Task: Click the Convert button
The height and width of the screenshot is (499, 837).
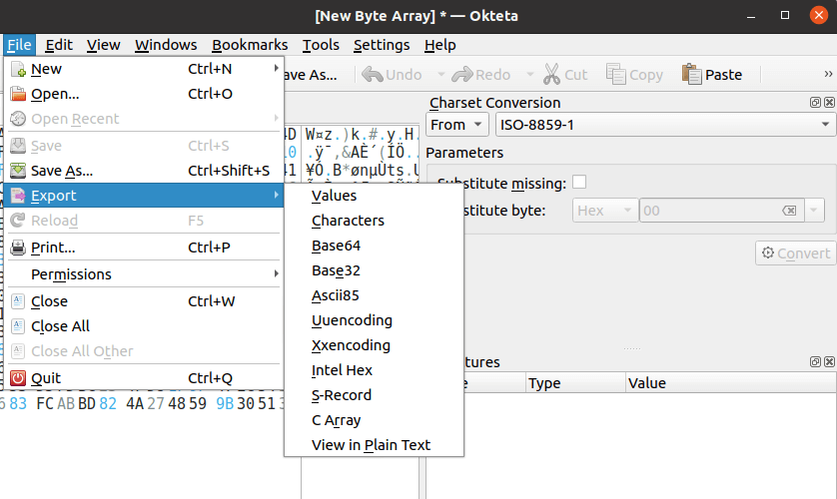Action: click(x=795, y=253)
